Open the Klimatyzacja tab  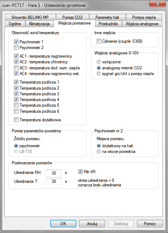40,24
